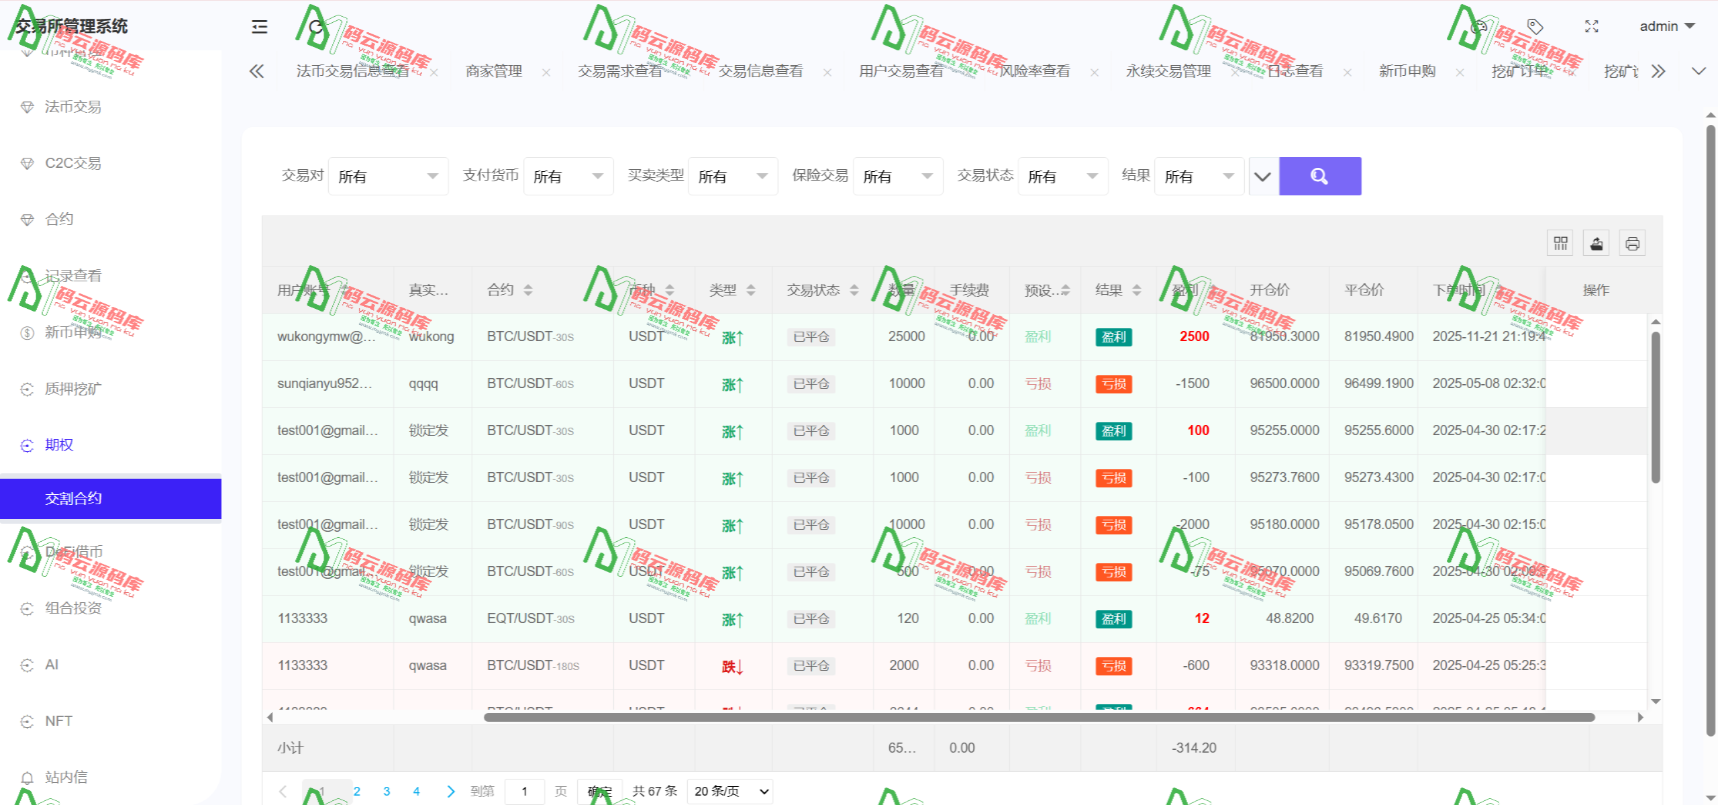Export the table using the export icon
The height and width of the screenshot is (805, 1718).
(x=1596, y=242)
